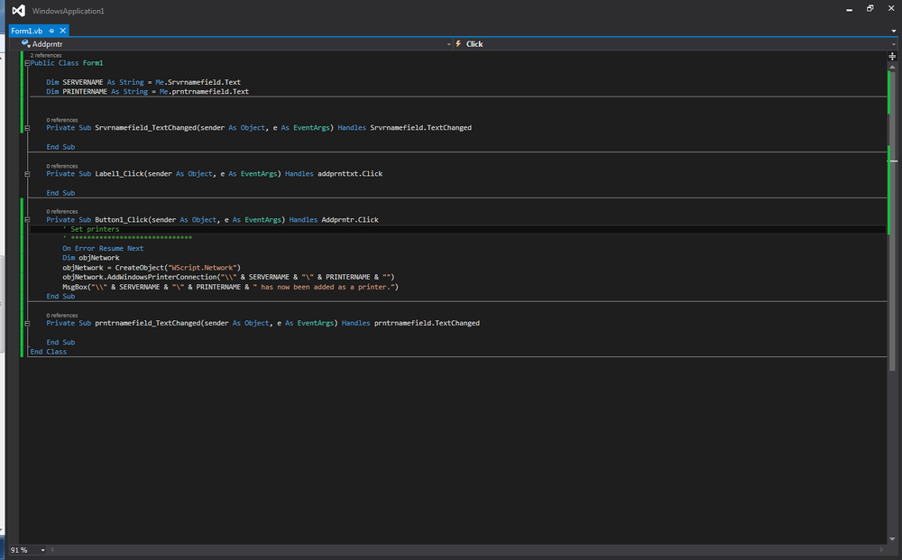Collapse the Button1_Click sub

click(27, 220)
